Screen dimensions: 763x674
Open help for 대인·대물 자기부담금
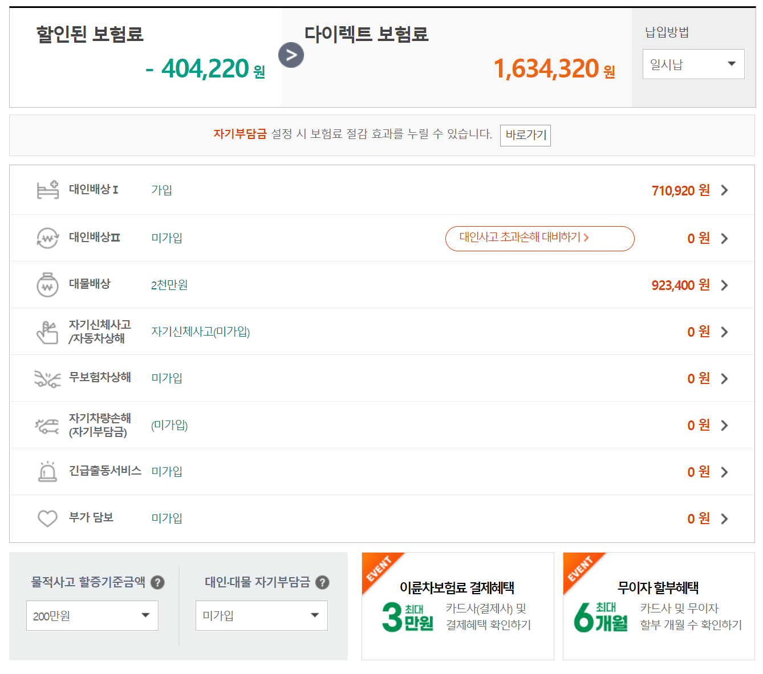pos(322,582)
